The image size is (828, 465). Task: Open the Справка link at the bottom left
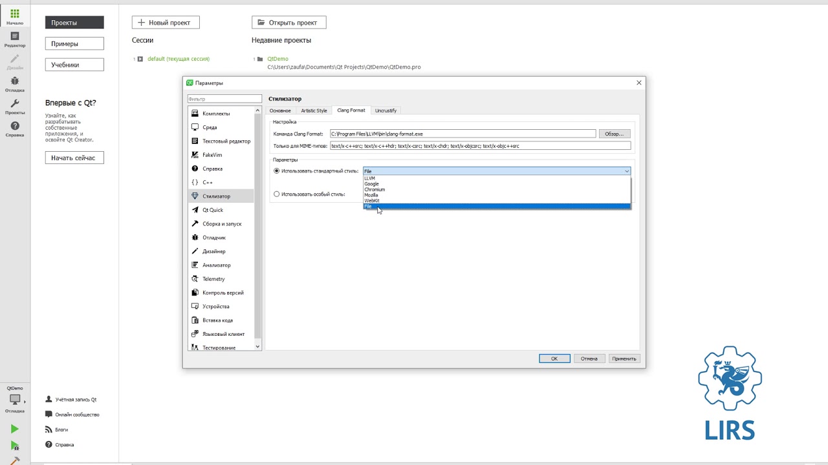tap(59, 445)
